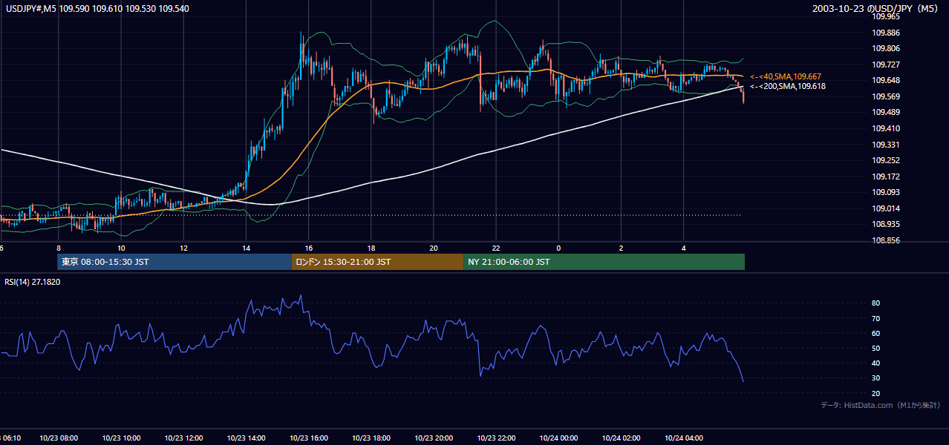
Task: Click hour label 14 above the session bars
Action: point(246,248)
